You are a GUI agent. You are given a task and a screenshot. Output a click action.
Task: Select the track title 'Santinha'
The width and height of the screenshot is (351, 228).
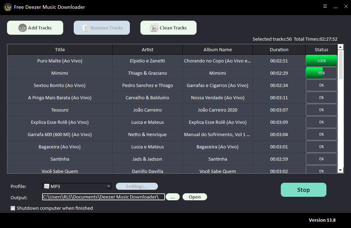pos(60,159)
